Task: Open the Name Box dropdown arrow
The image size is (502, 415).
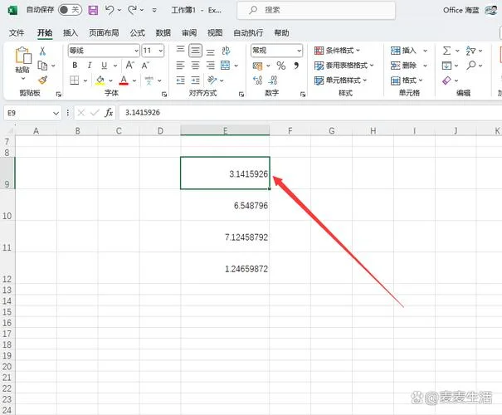Action: pos(56,113)
